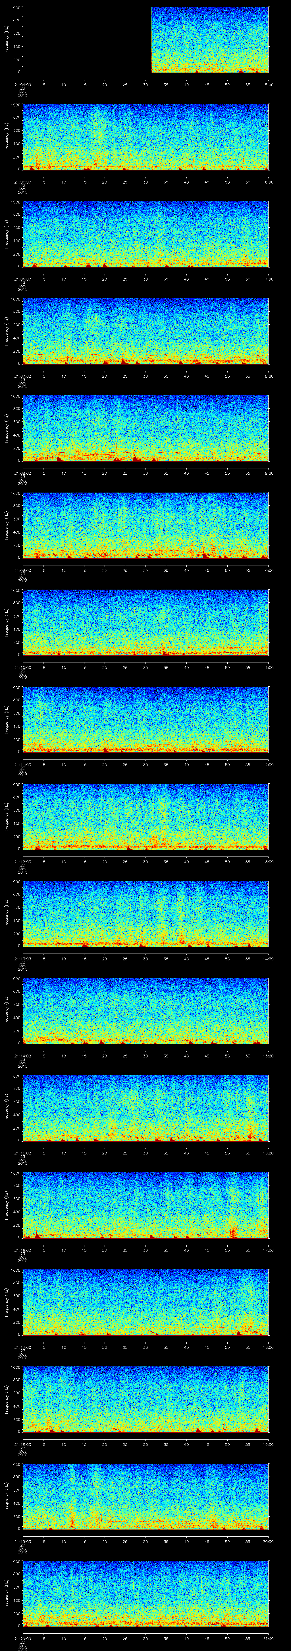Image resolution: width=291 pixels, height=1651 pixels.
Task: Click the 8:00 end time label
Action: (x=269, y=376)
